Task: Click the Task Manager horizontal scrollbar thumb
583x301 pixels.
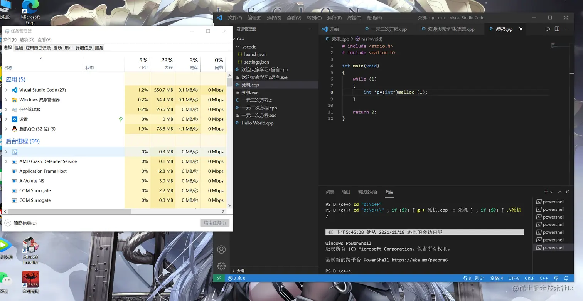Action: [69, 211]
